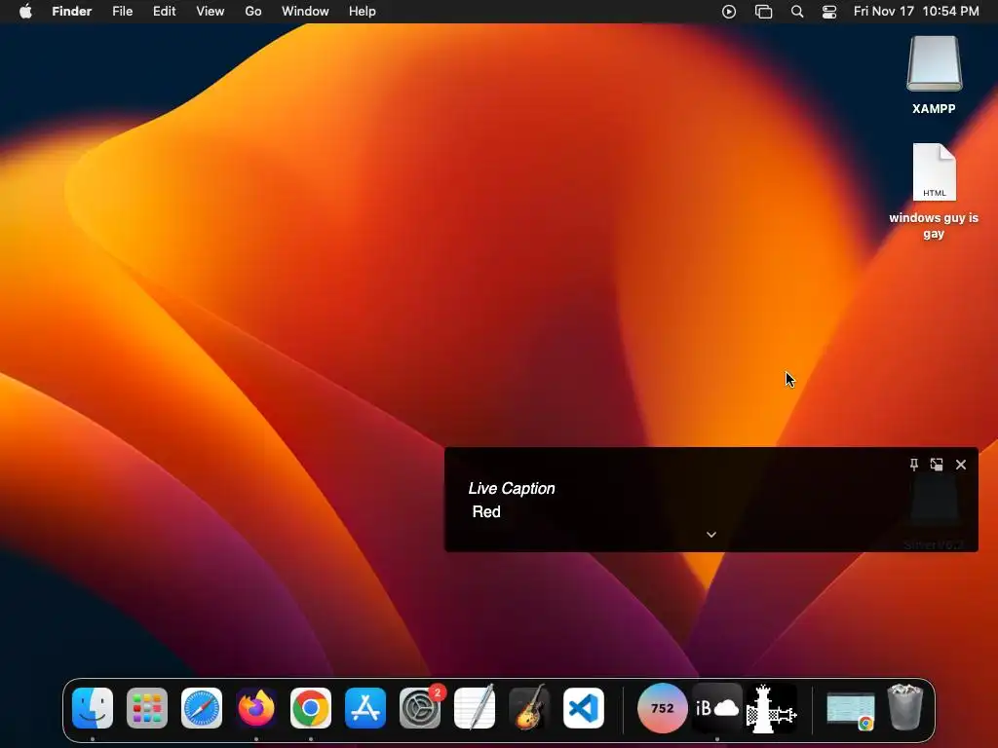Open the View menu
Image resolution: width=998 pixels, height=748 pixels.
[211, 12]
